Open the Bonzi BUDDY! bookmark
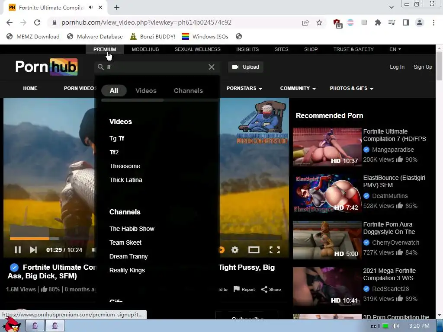Screen dimensions: 443x332 click(153, 36)
